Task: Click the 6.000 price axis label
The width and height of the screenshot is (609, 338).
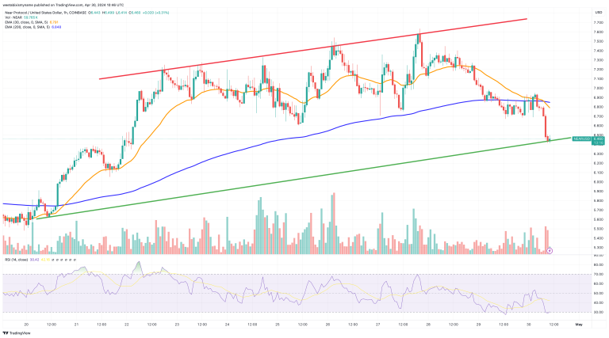Action: coord(598,182)
